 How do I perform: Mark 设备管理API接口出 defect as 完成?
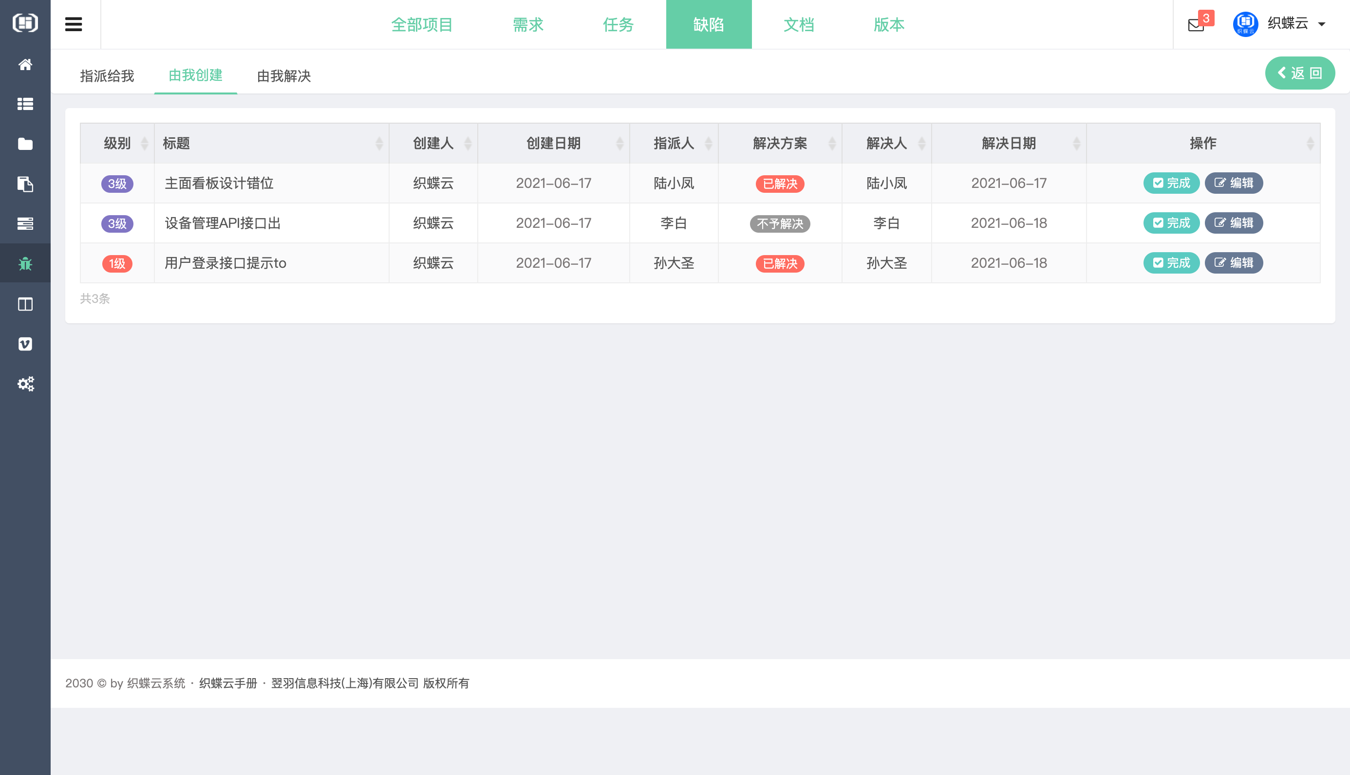click(x=1171, y=223)
